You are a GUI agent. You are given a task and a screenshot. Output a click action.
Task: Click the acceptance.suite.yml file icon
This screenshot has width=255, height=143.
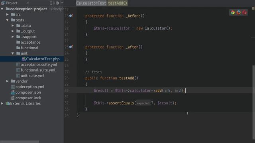pyautogui.click(x=18, y=64)
